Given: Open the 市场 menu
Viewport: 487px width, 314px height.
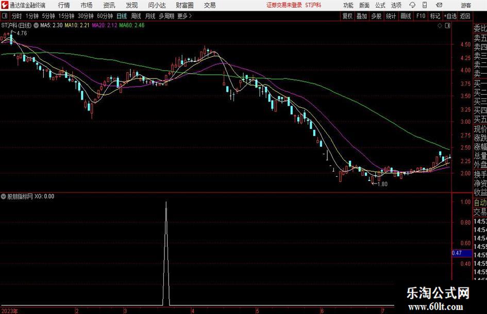Looking at the screenshot, I should tap(87, 5).
